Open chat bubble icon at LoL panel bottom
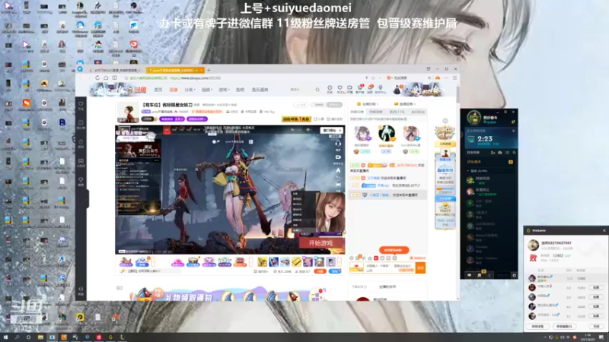 pyautogui.click(x=469, y=275)
